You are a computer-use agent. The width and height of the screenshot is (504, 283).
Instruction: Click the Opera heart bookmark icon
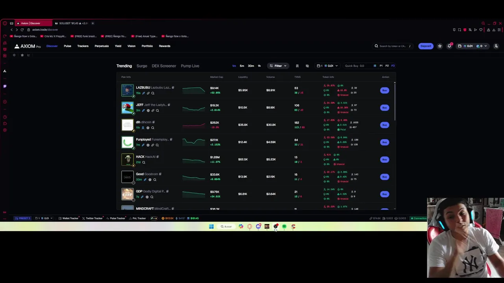point(481,30)
